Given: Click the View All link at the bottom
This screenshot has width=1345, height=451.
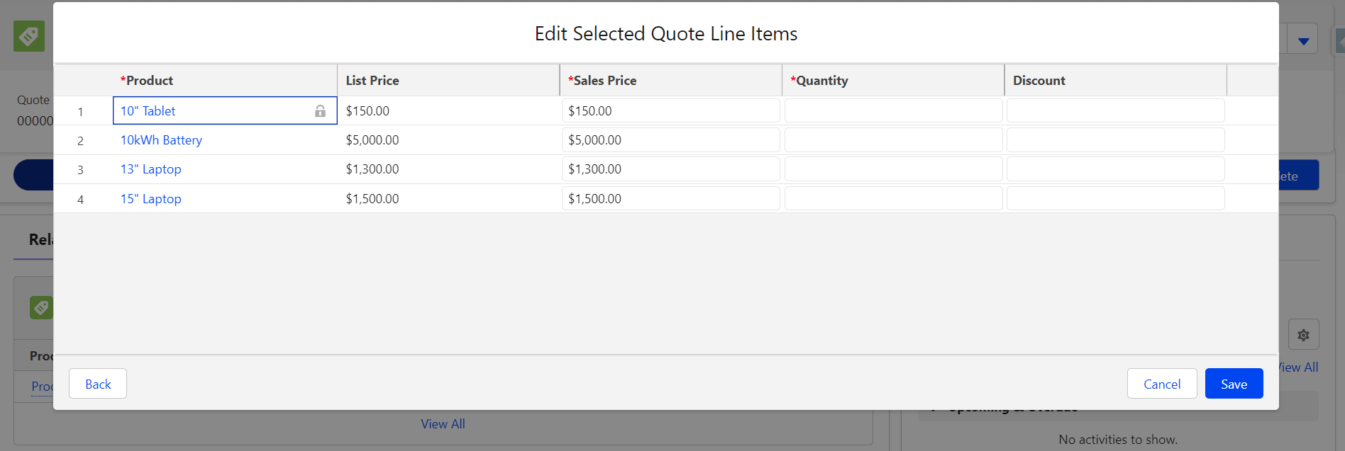Looking at the screenshot, I should 443,424.
